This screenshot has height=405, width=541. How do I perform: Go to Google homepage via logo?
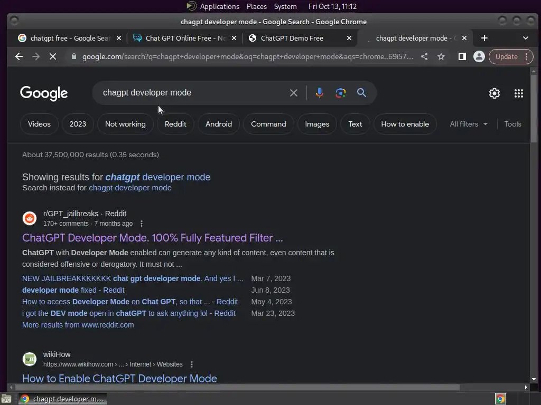point(44,93)
